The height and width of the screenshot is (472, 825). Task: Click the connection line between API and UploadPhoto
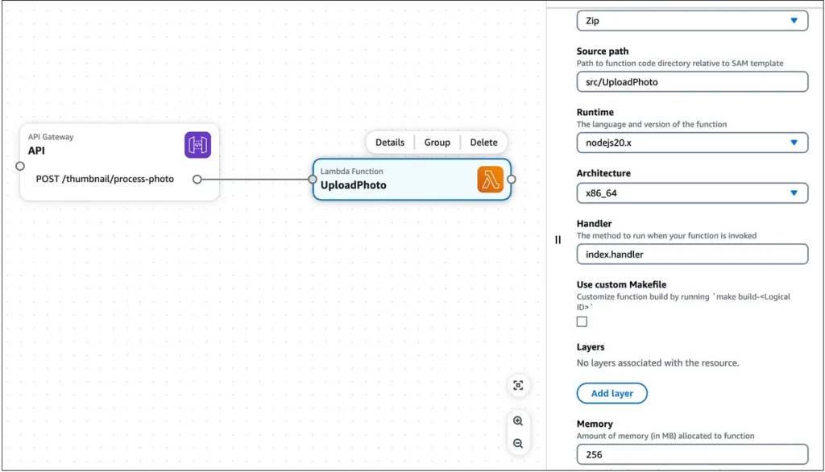click(255, 180)
